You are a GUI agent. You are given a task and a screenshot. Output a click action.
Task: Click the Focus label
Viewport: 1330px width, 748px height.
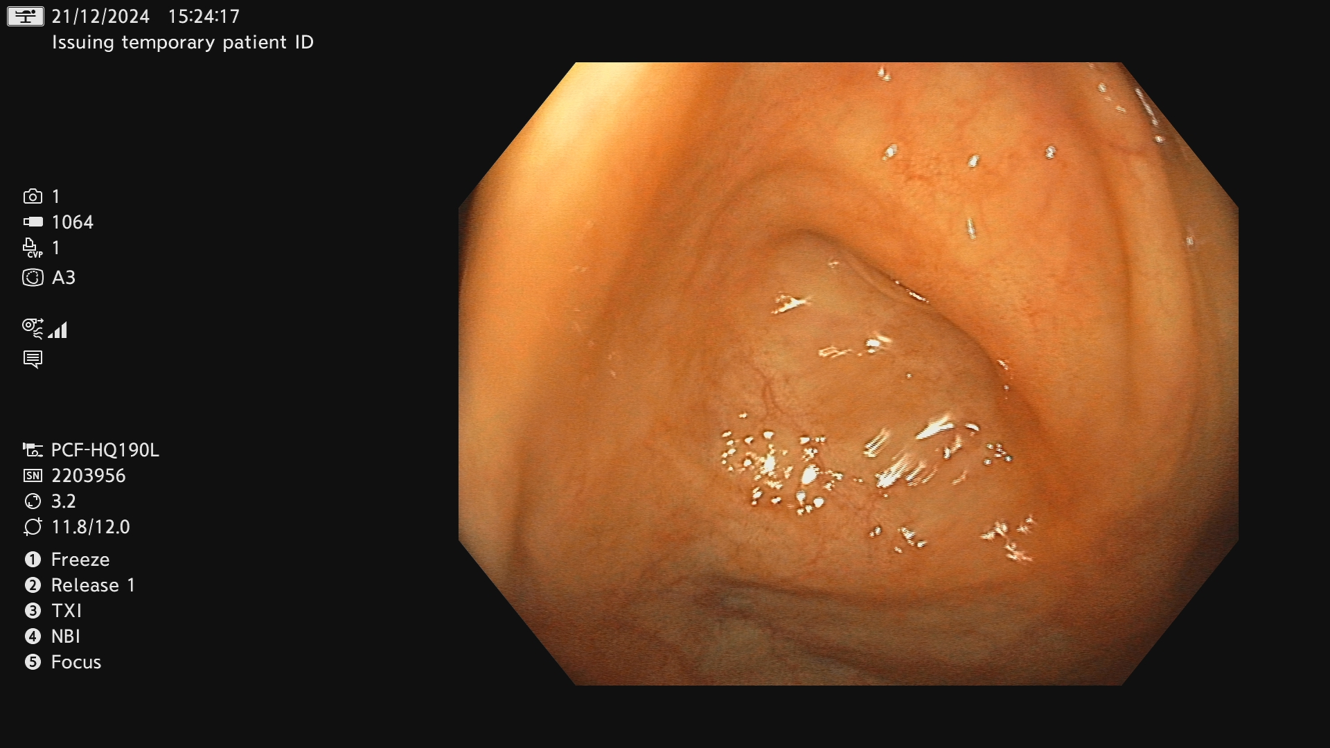tap(76, 662)
